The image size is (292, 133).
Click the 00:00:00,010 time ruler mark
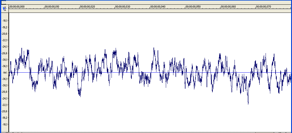click(52, 7)
